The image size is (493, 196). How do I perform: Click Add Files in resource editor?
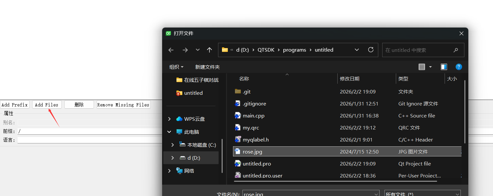point(47,104)
